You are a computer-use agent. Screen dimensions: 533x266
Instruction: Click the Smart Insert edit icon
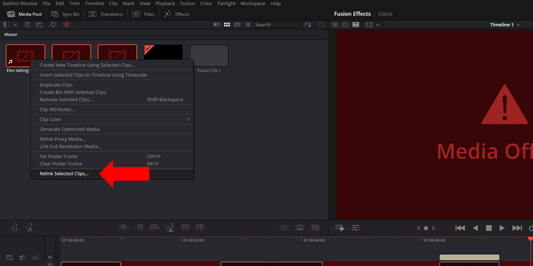click(123, 228)
